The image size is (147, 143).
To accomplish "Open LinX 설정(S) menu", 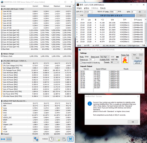I will tap(86, 8).
